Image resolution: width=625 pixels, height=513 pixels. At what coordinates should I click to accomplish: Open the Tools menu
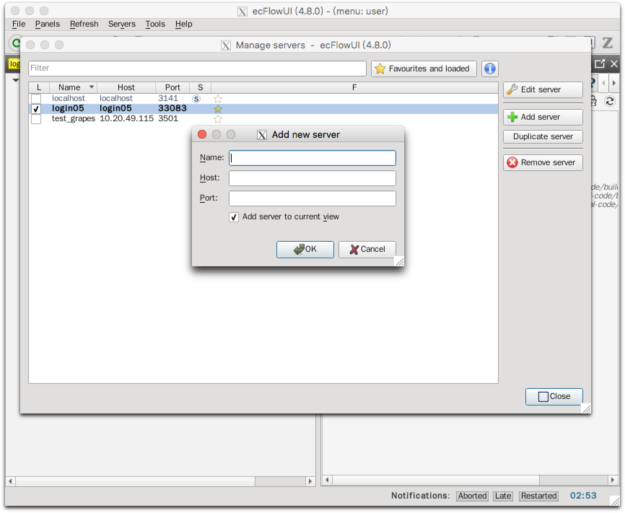155,24
